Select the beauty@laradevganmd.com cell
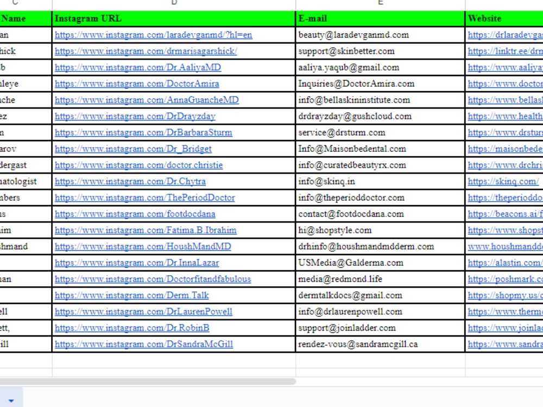Screen dimensions: 543x407 pos(380,35)
